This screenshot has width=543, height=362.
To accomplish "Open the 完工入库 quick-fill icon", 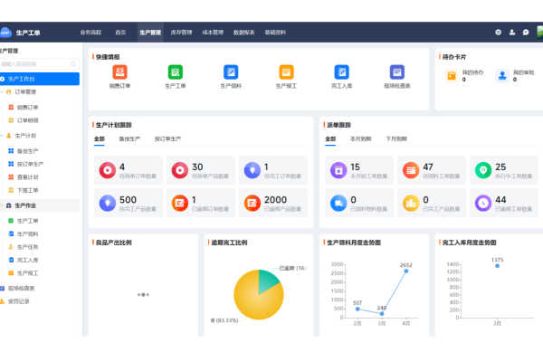I will point(341,72).
